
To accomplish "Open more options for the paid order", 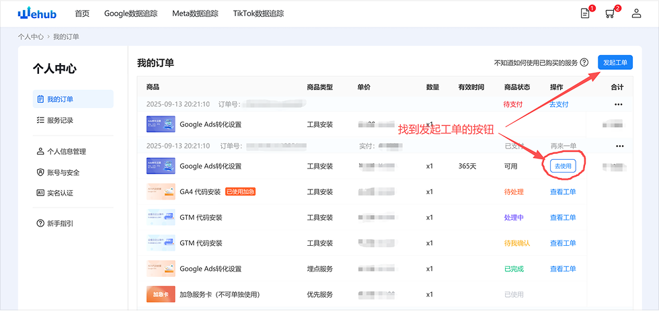I will (618, 146).
